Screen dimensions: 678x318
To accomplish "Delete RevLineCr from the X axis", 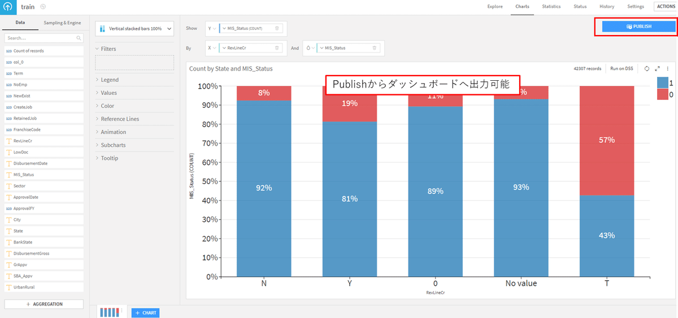I will tap(277, 48).
